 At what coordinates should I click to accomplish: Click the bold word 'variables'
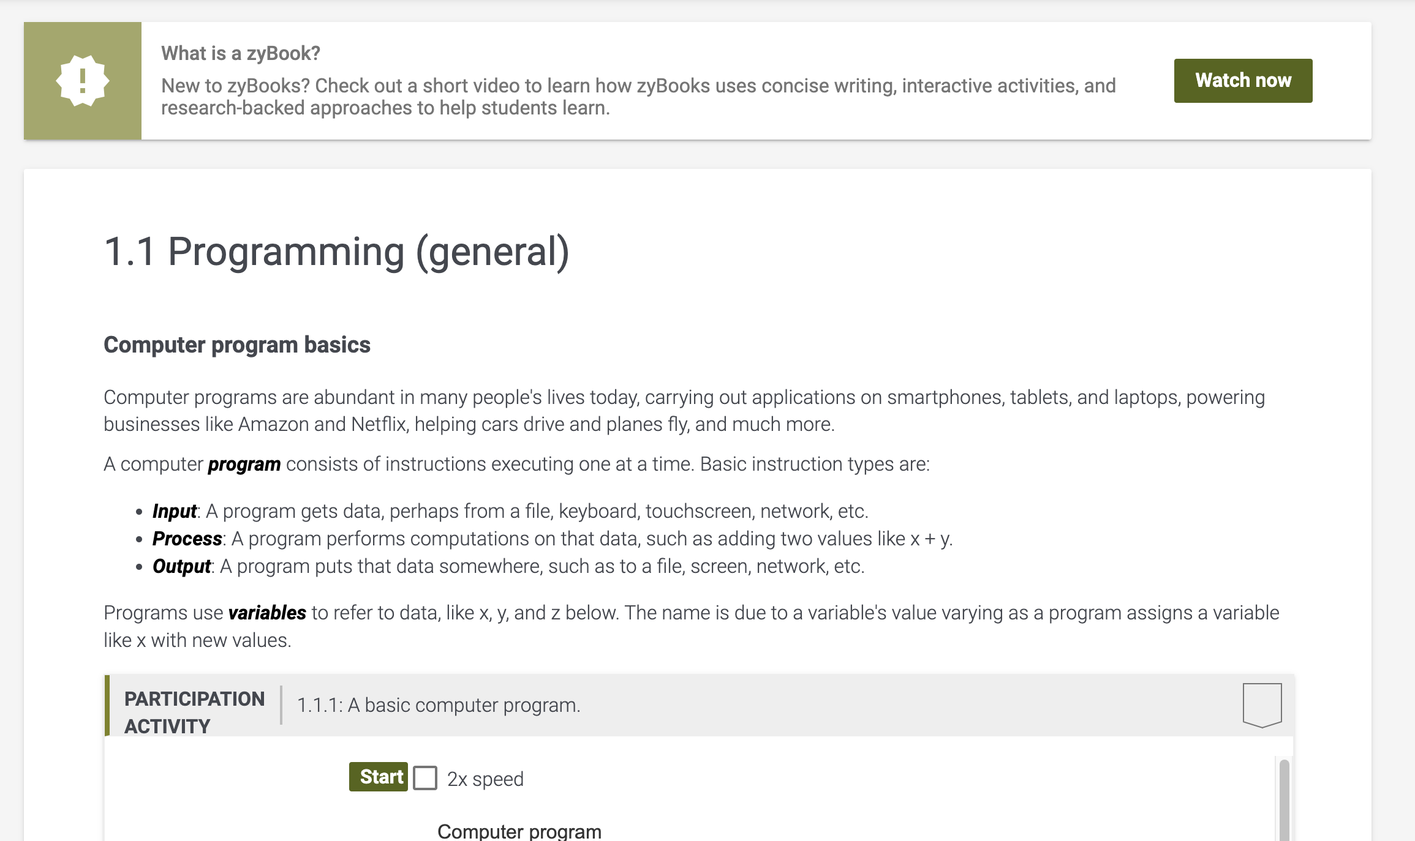pos(267,612)
